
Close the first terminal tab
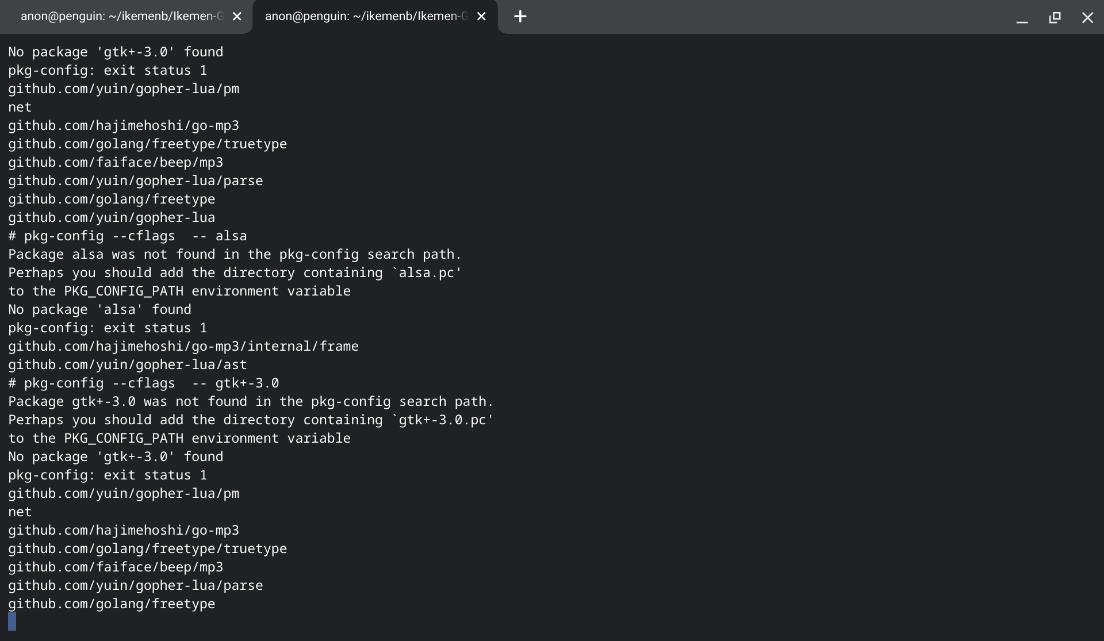coord(237,16)
